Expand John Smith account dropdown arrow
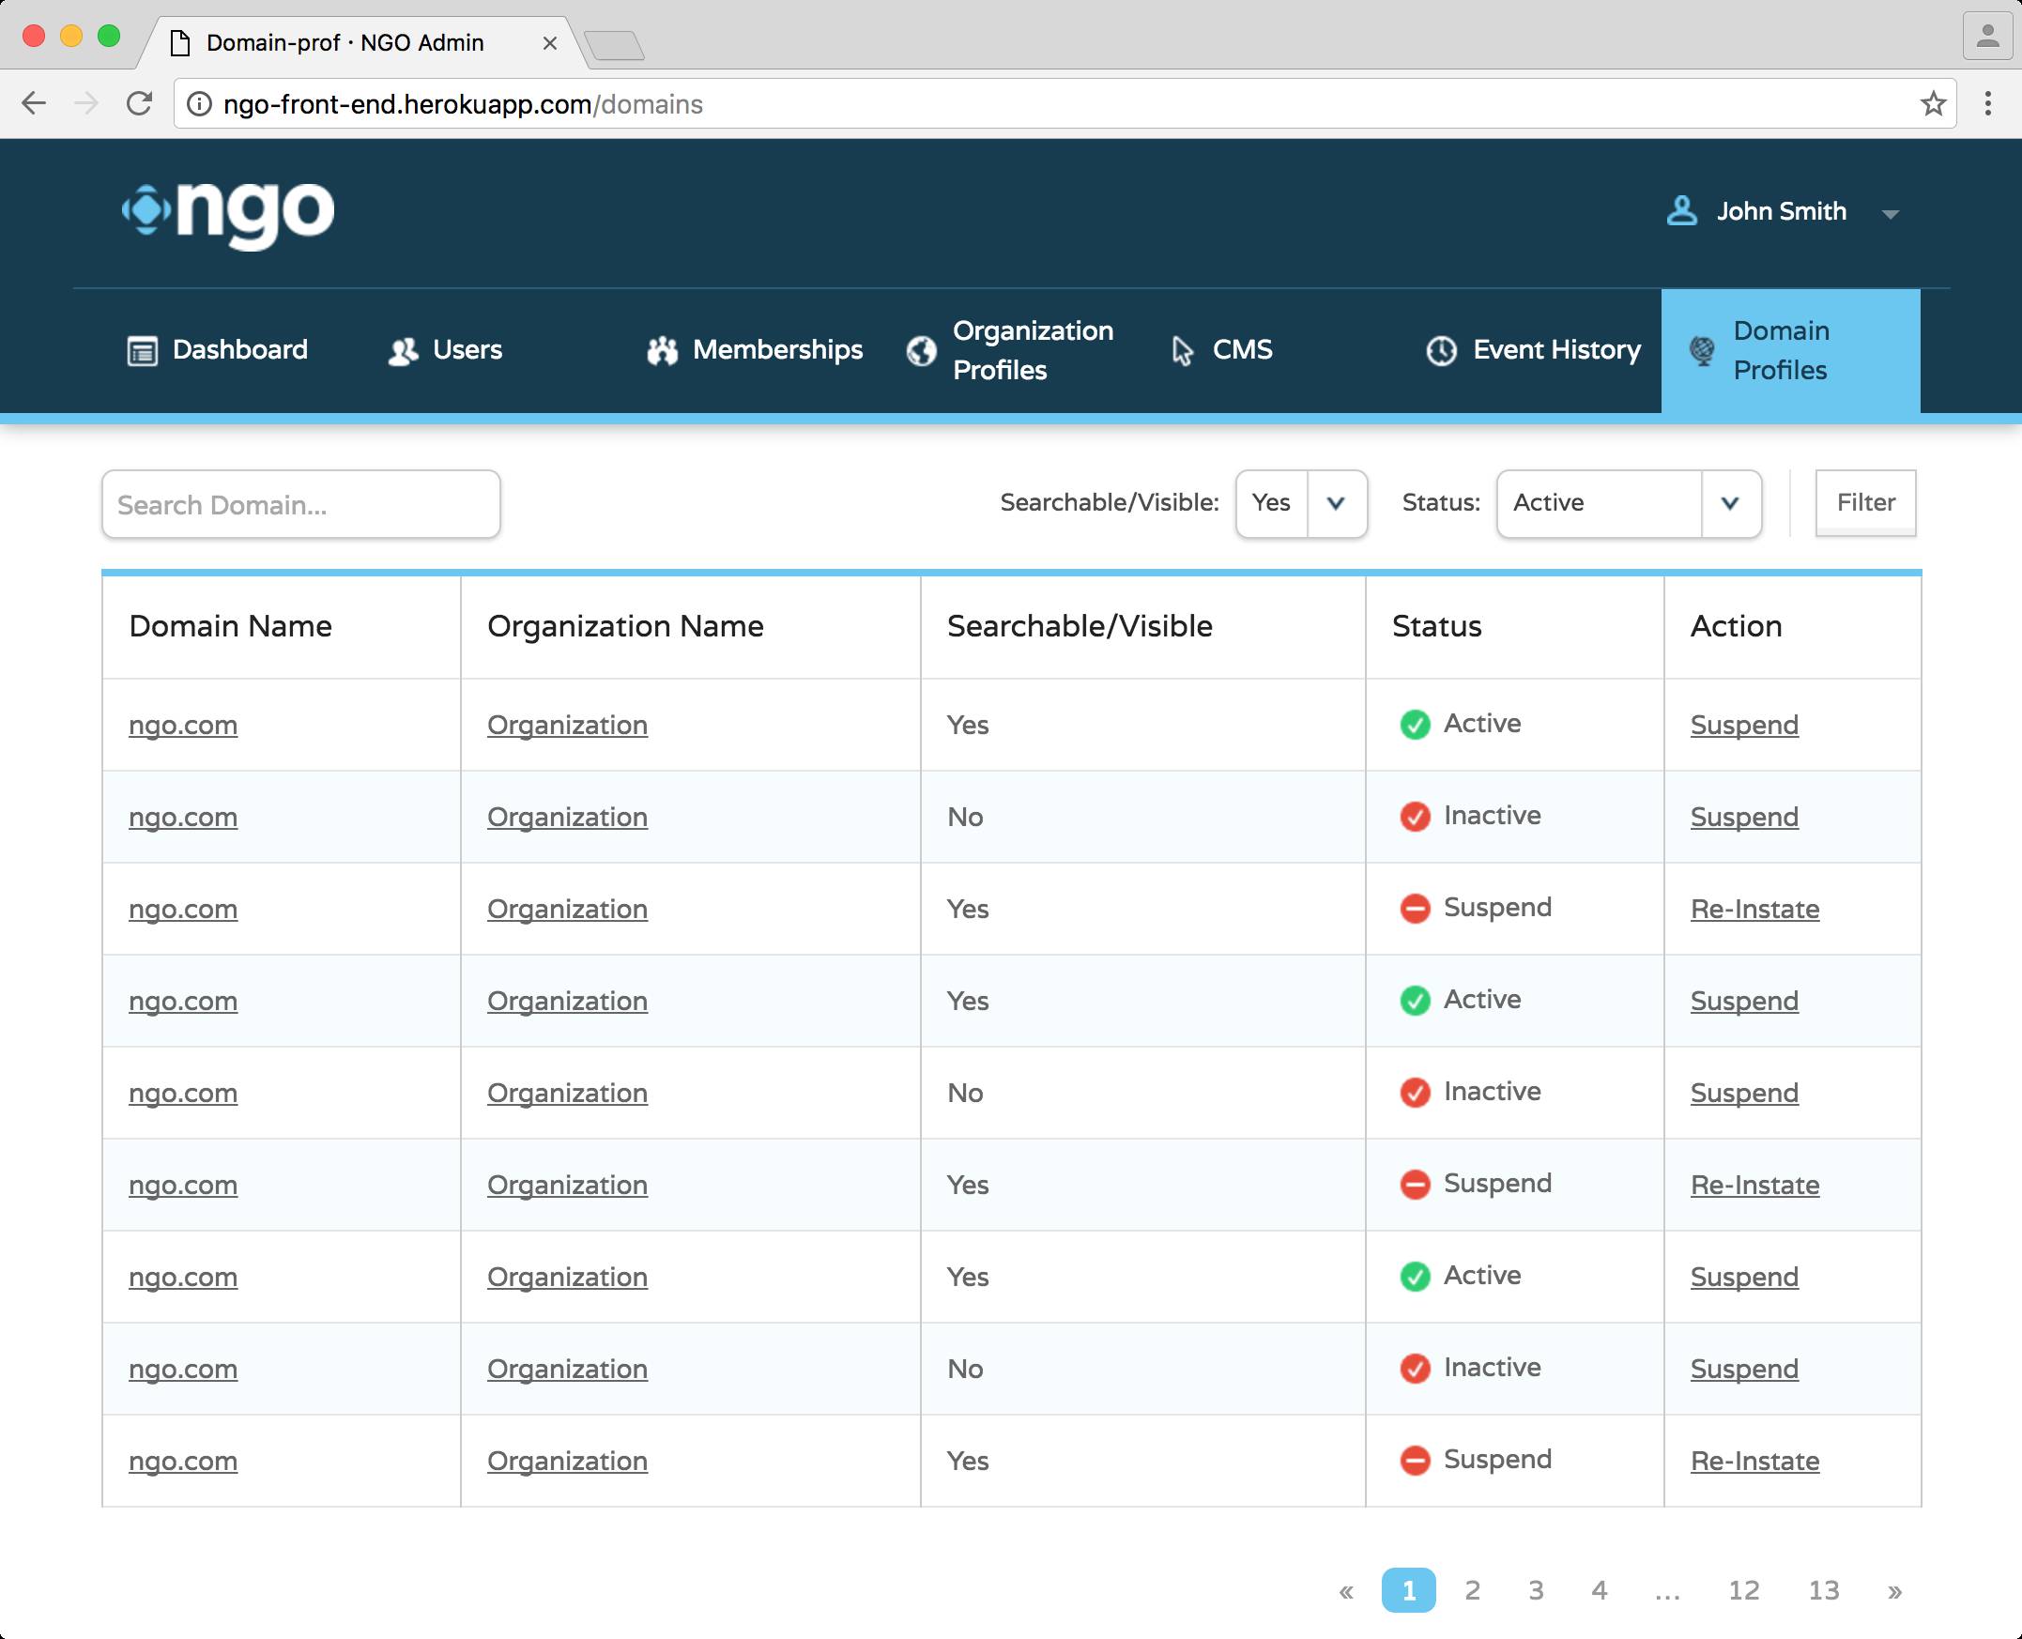Screen dimensions: 2022x1639 point(1890,214)
